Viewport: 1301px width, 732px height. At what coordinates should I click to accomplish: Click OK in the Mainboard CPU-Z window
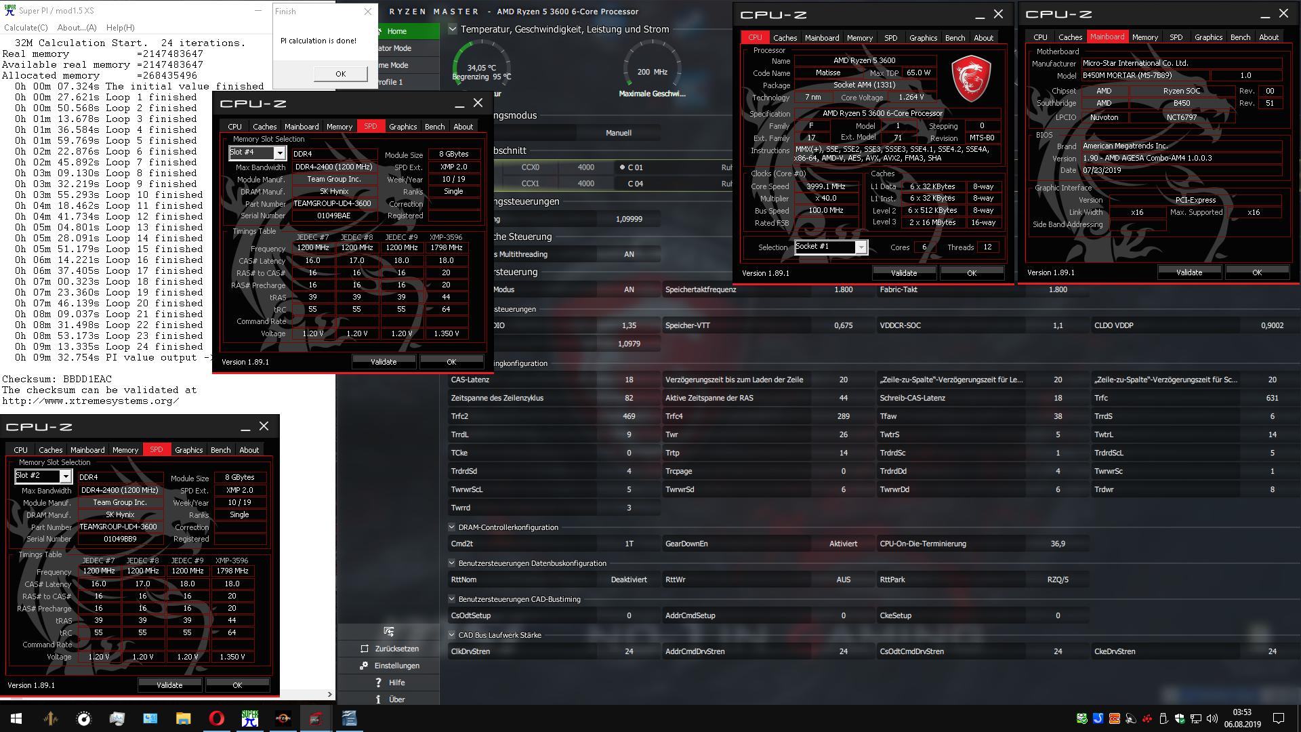tap(1257, 272)
